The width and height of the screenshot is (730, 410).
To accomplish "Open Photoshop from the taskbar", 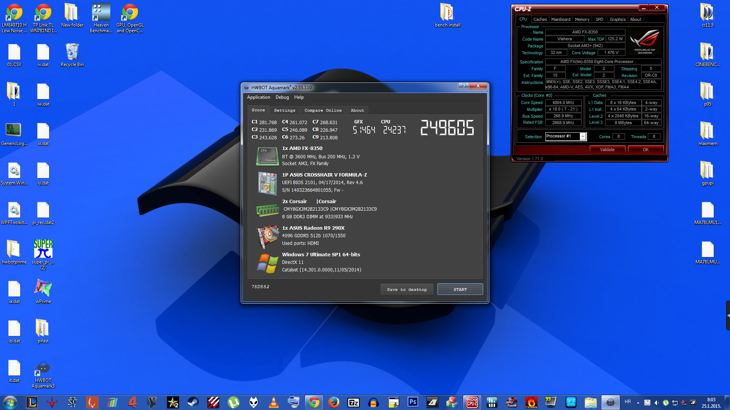I will tap(413, 402).
